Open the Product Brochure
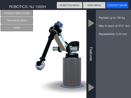The height and width of the screenshot is (98, 131). (17, 13)
